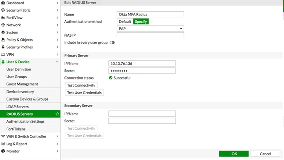The width and height of the screenshot is (284, 160).
Task: Click the favorite star on RADIUS Servers
Action: (57, 114)
